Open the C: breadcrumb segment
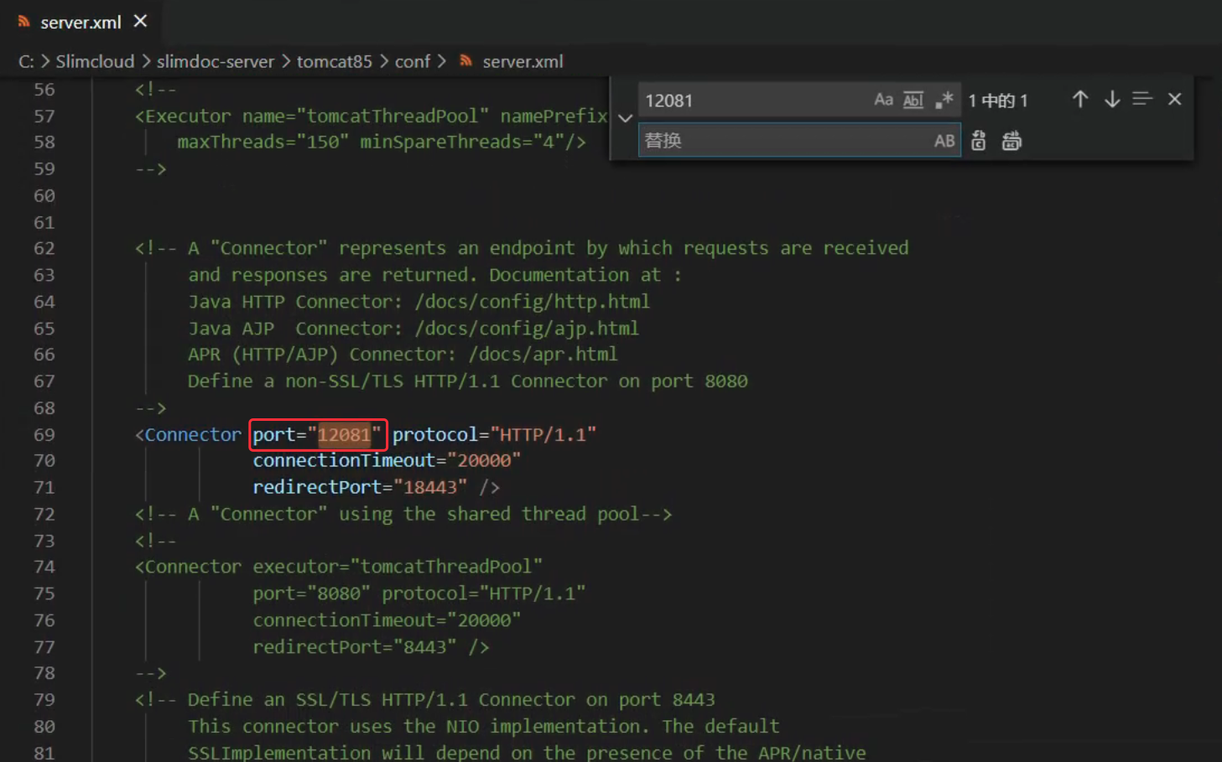This screenshot has width=1222, height=762. click(26, 61)
